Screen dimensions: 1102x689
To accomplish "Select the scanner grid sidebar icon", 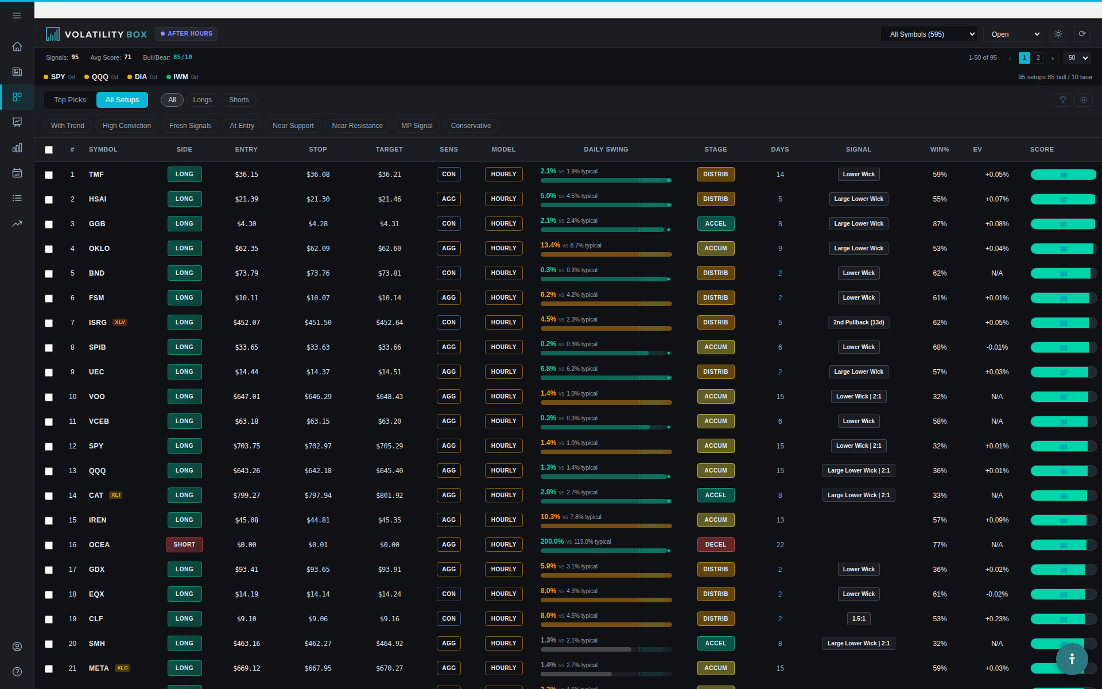I will (x=17, y=97).
